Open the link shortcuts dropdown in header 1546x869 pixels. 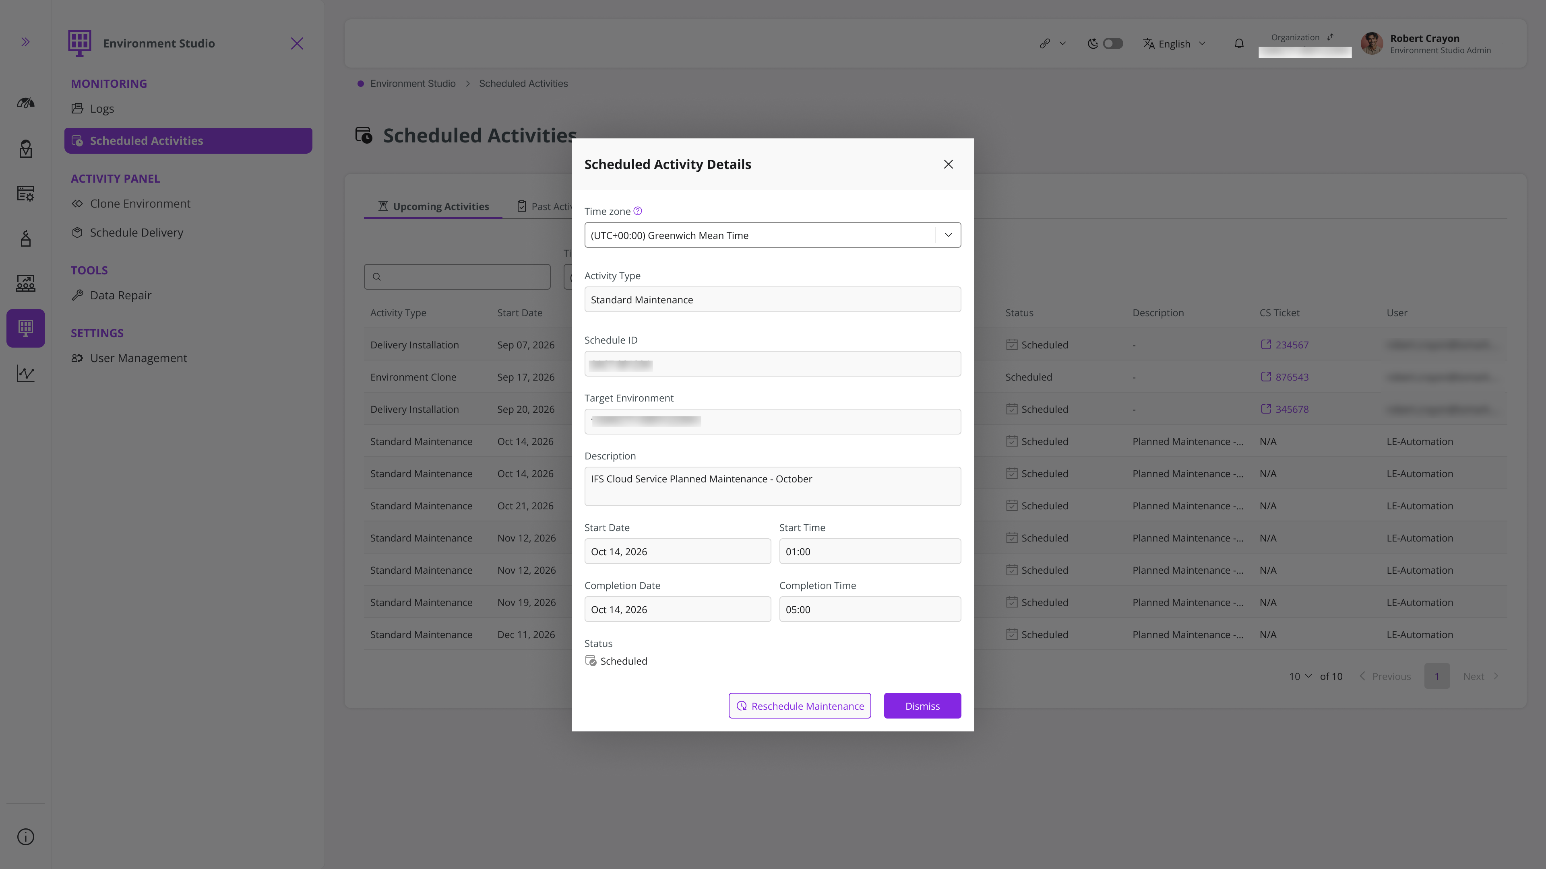click(x=1053, y=43)
